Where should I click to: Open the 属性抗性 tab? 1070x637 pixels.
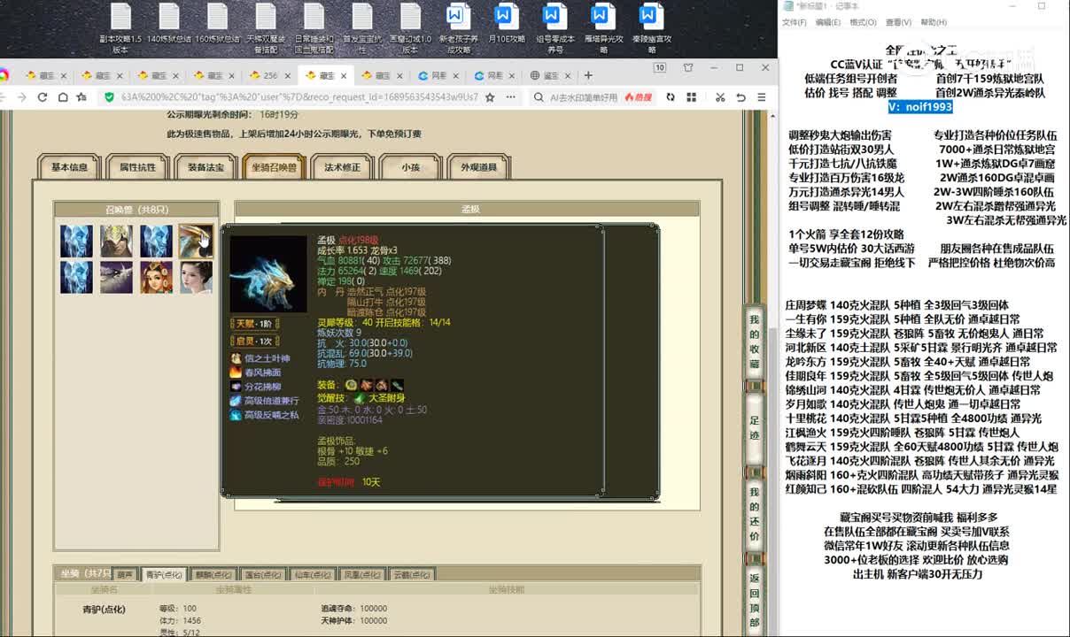(137, 166)
